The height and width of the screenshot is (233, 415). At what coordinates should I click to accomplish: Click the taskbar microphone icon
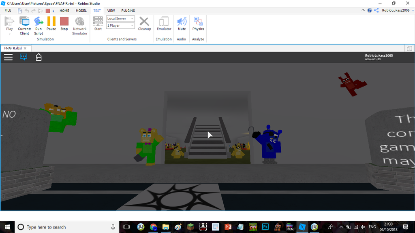(x=113, y=227)
